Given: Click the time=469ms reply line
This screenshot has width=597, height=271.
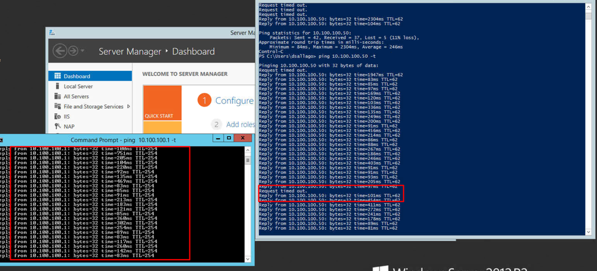Looking at the screenshot, I should click(x=78, y=181).
